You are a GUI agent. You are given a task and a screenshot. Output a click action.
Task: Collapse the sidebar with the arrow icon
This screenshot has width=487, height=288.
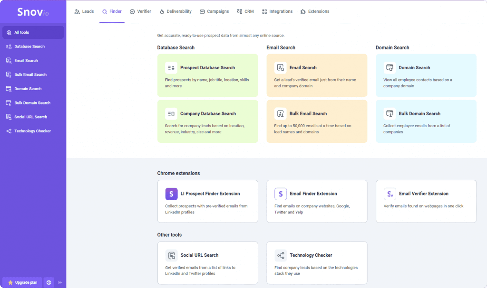tap(60, 282)
